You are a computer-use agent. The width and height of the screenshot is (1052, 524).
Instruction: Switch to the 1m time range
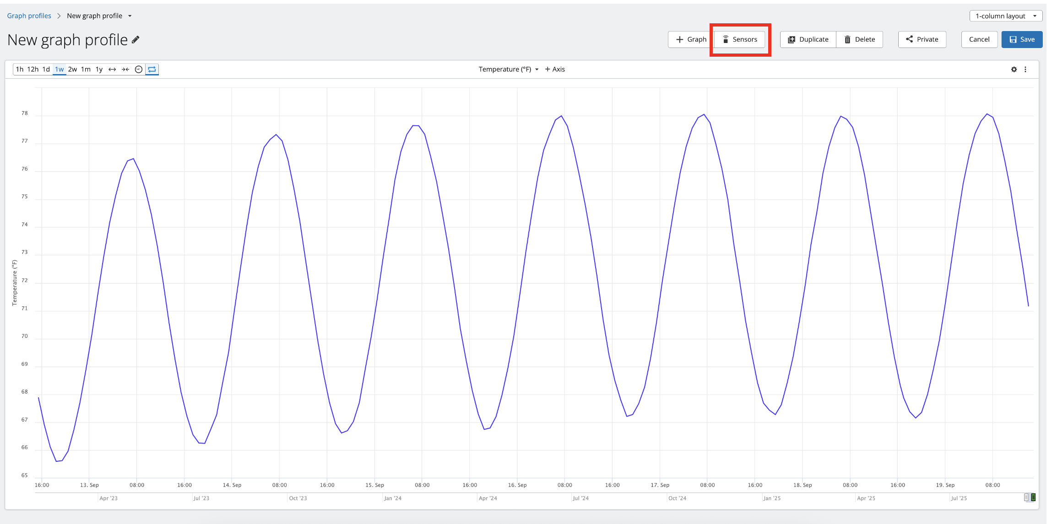pos(86,70)
